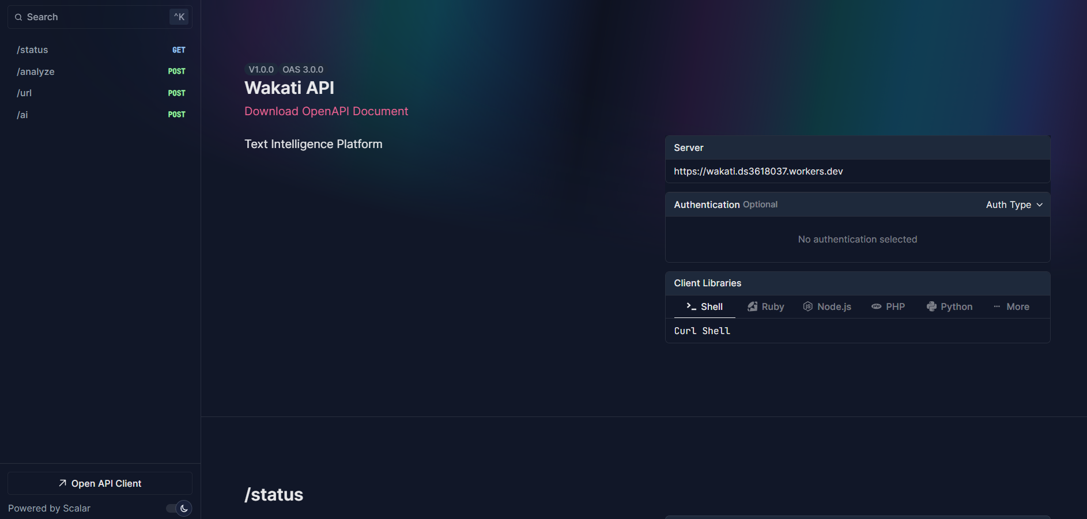This screenshot has width=1087, height=519.
Task: Click the search magnifier icon
Action: click(18, 17)
